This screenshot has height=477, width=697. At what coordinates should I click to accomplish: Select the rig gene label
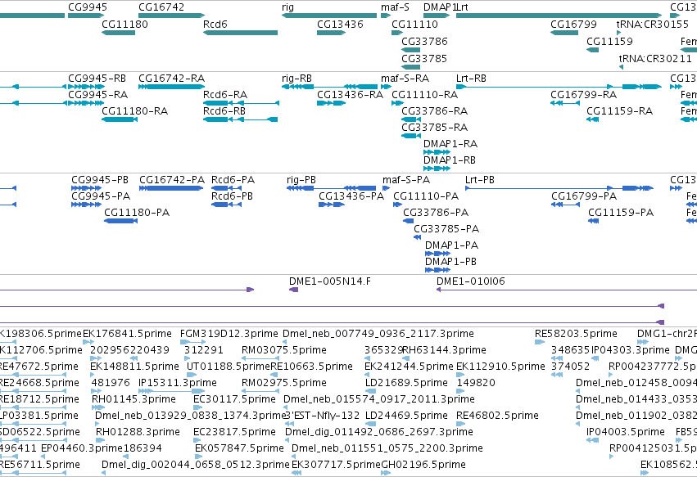287,7
